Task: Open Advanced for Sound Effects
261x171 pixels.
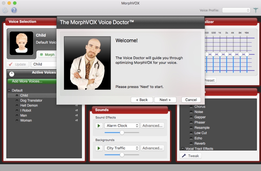Action: [152, 126]
